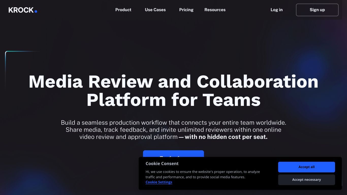Screen dimensions: 347x195
Task: Open the Cookie Settings link
Action: 159,182
